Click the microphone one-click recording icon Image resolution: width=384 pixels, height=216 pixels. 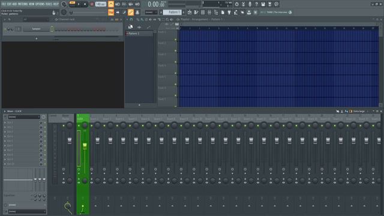[250, 4]
